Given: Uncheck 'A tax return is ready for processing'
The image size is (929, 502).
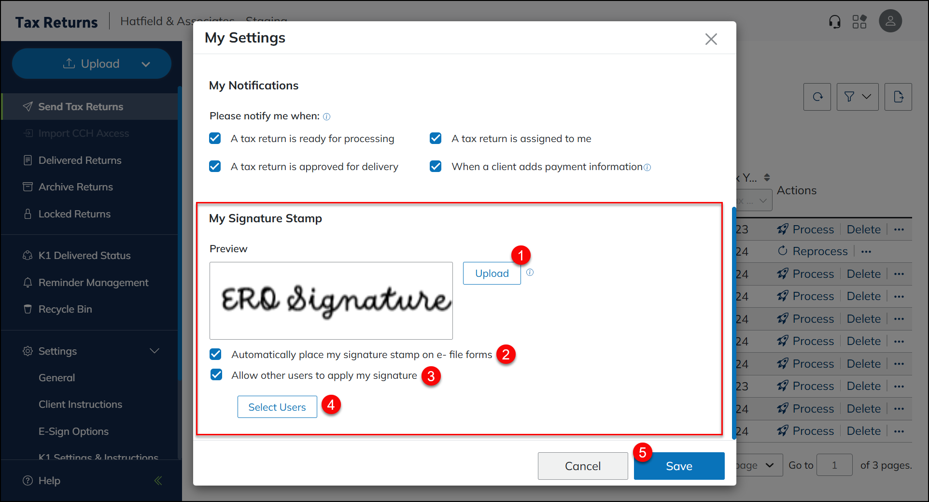Looking at the screenshot, I should pos(215,139).
